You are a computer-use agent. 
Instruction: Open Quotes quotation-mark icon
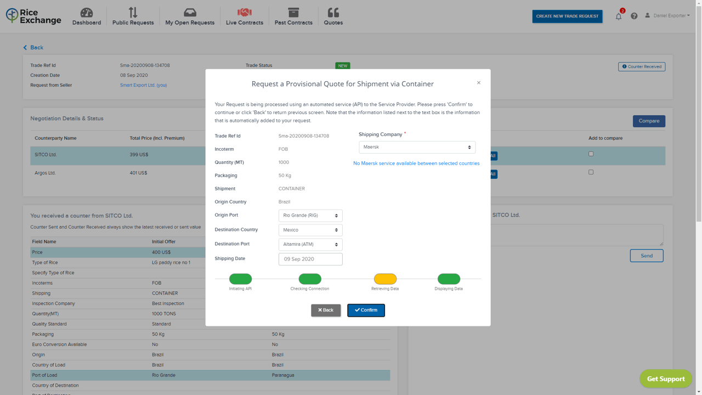[333, 12]
